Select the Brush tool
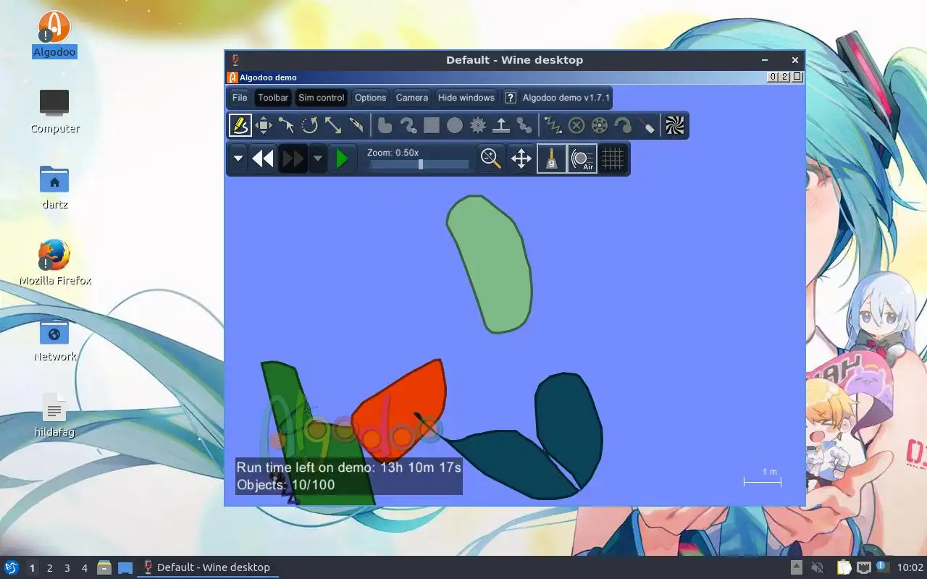Image resolution: width=927 pixels, height=579 pixels. coord(408,126)
